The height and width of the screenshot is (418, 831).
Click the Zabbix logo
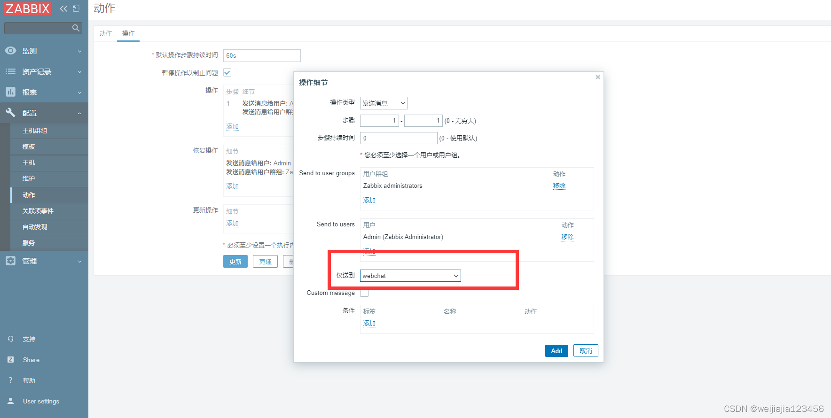pyautogui.click(x=27, y=8)
